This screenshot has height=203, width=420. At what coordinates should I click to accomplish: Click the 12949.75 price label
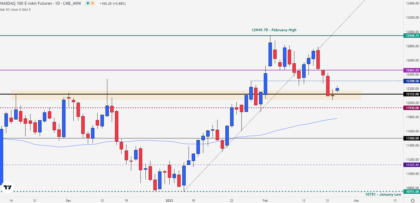pos(412,36)
